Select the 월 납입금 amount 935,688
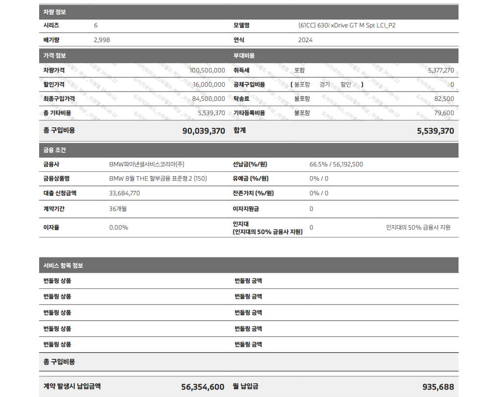 pos(438,387)
